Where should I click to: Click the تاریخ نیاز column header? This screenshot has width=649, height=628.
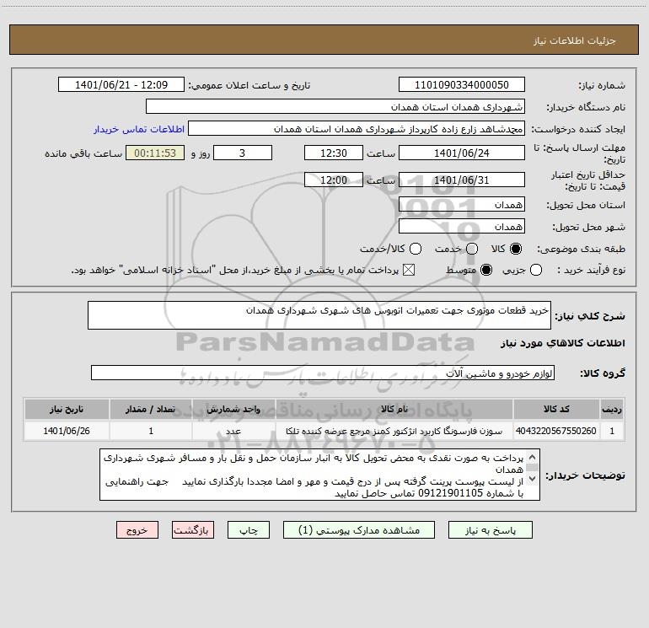67,409
